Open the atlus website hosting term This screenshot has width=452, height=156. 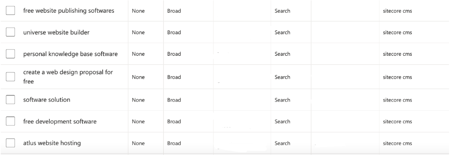52,143
